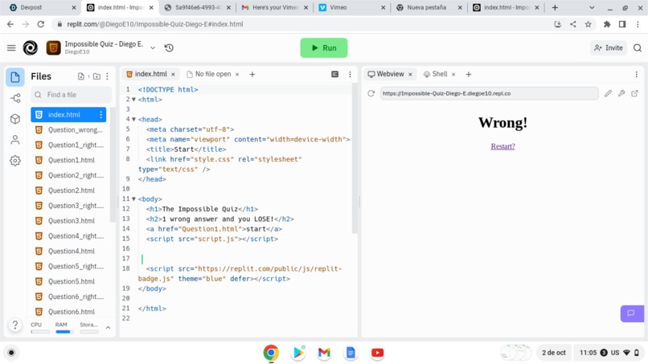The width and height of the screenshot is (648, 364).
Task: Open index.html file row options menu
Action: pos(100,114)
